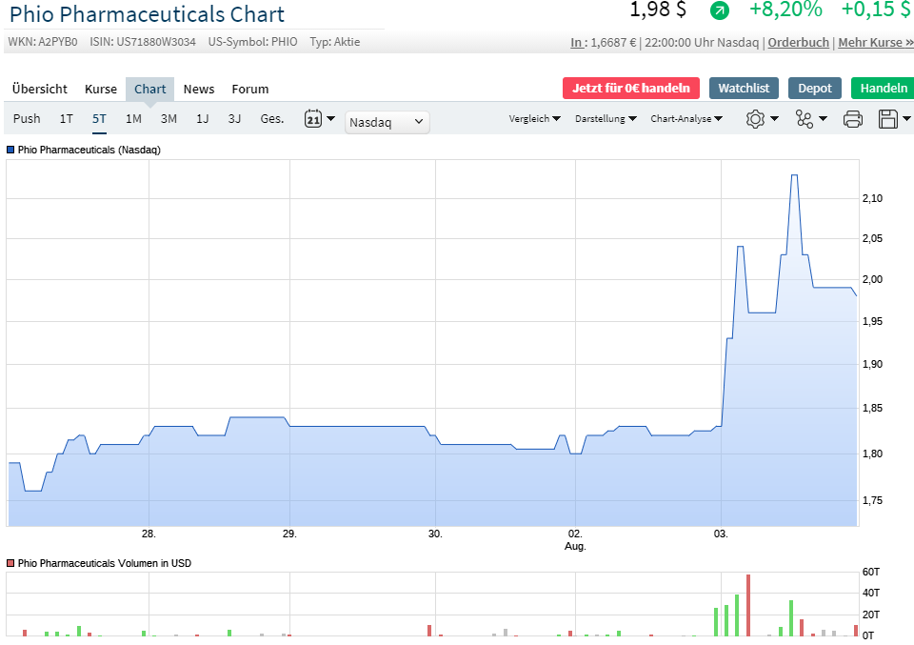The height and width of the screenshot is (645, 914).
Task: Click the red volume legend square
Action: [10, 563]
